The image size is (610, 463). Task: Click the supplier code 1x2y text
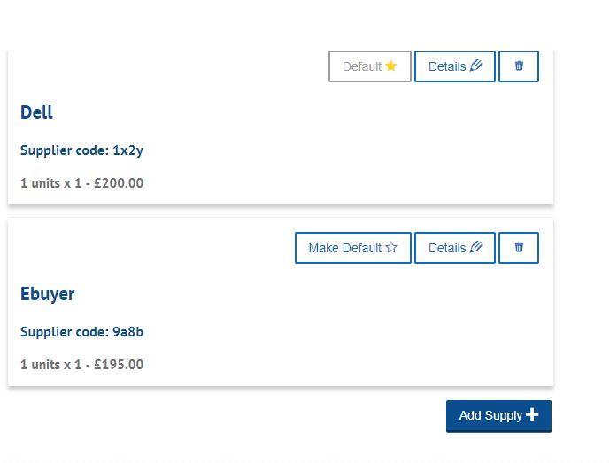[x=81, y=150]
